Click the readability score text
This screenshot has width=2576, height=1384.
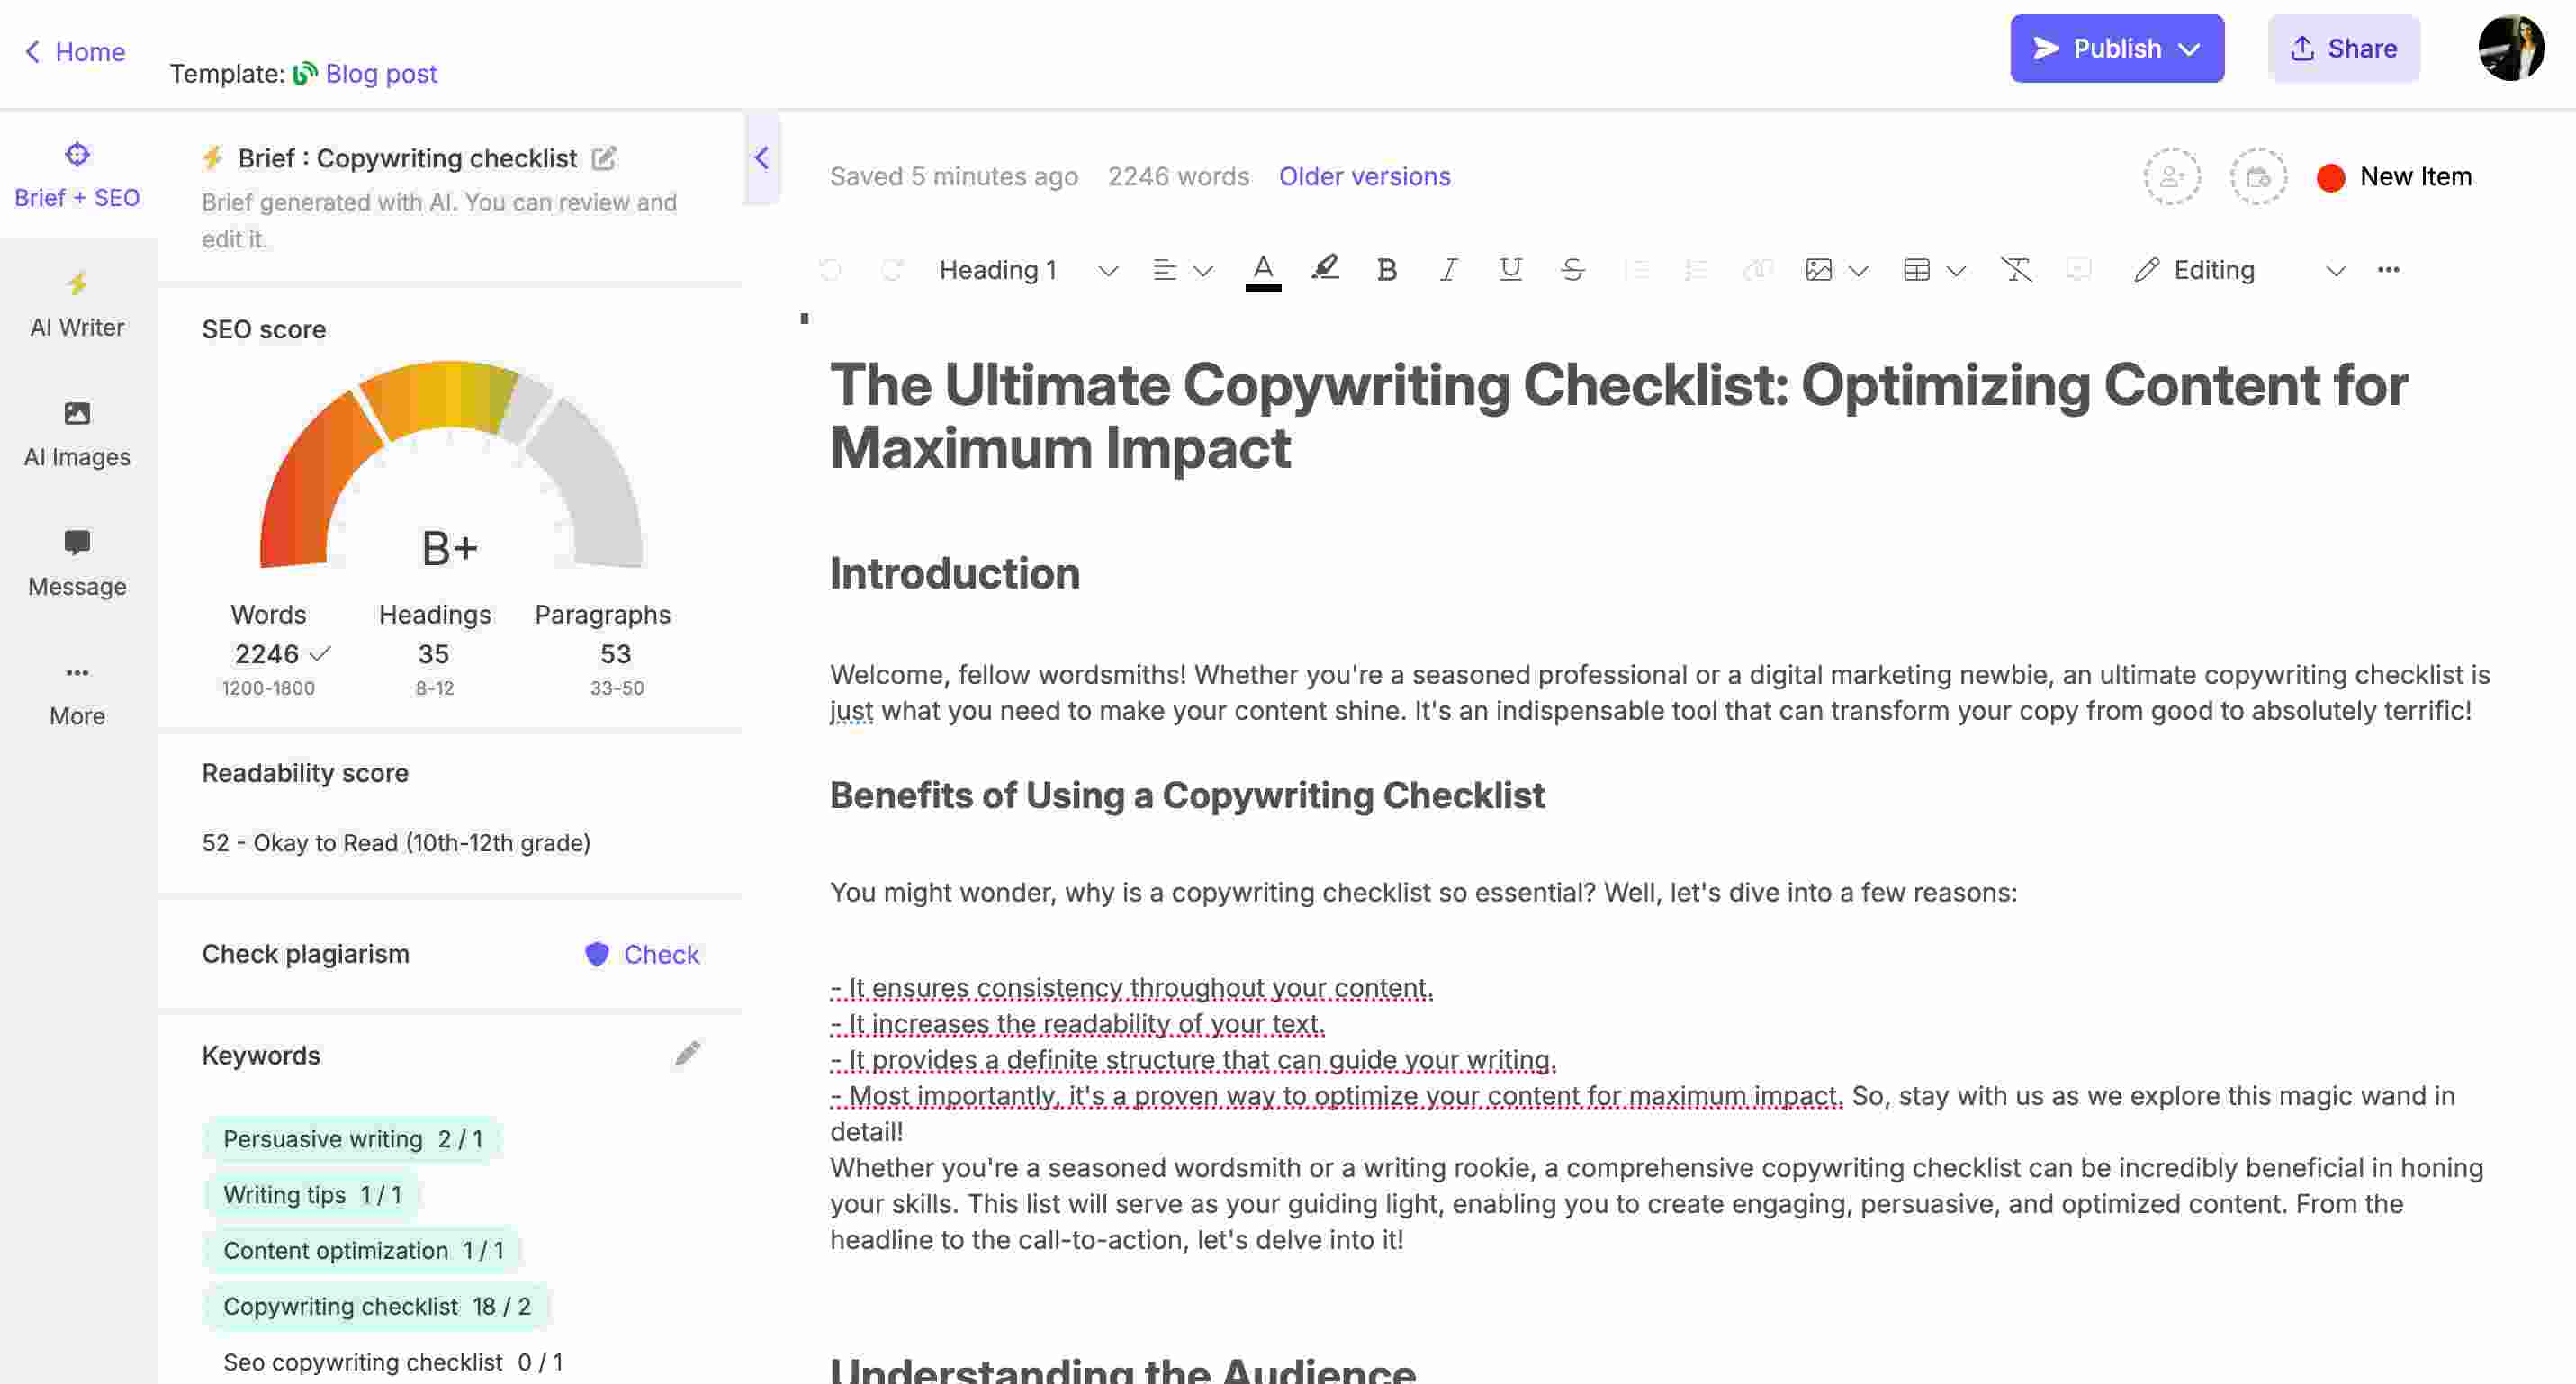pyautogui.click(x=396, y=843)
